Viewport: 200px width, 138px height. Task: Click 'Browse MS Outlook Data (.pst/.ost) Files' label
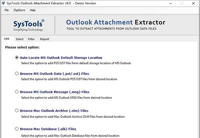point(54,74)
